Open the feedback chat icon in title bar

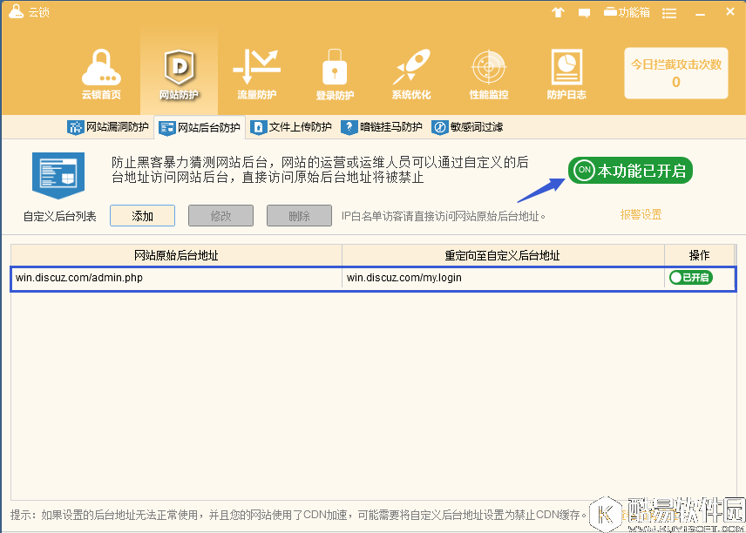[582, 12]
